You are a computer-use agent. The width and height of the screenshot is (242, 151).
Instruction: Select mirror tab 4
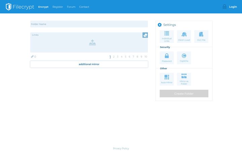122,57
